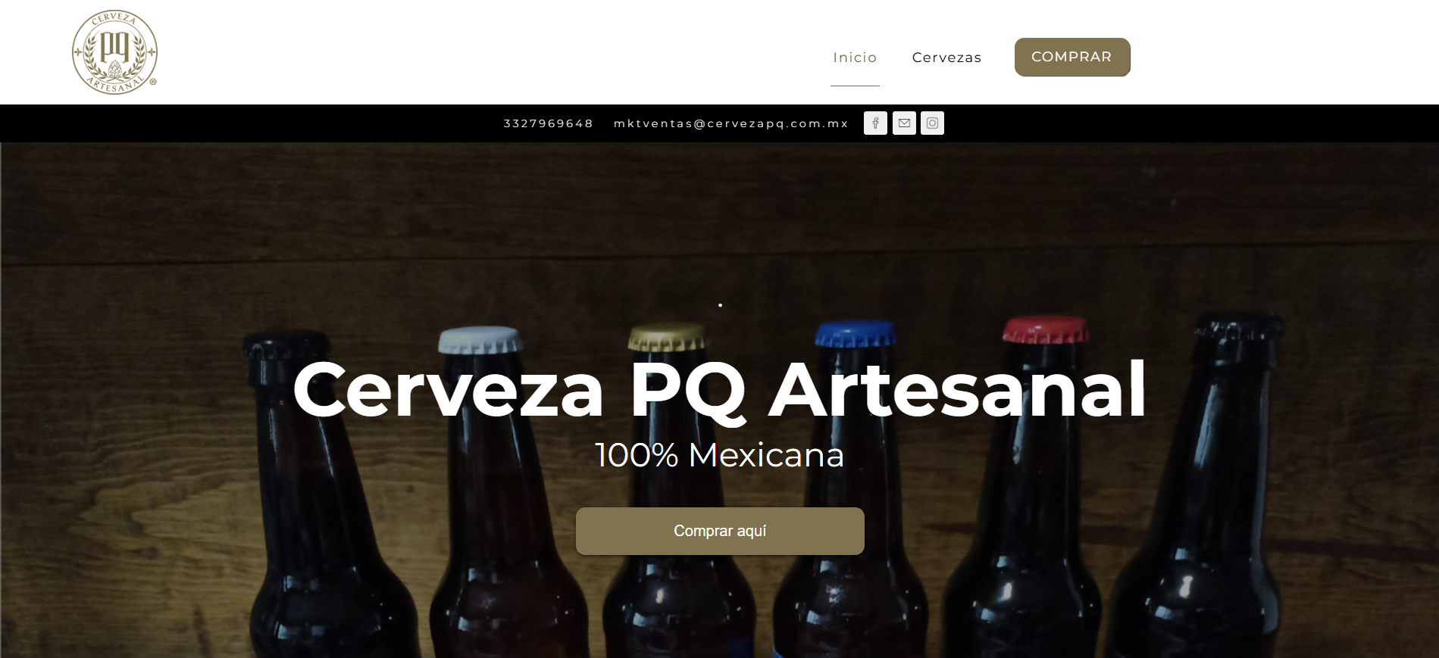
Task: Click the envelope mail icon
Action: pos(904,123)
